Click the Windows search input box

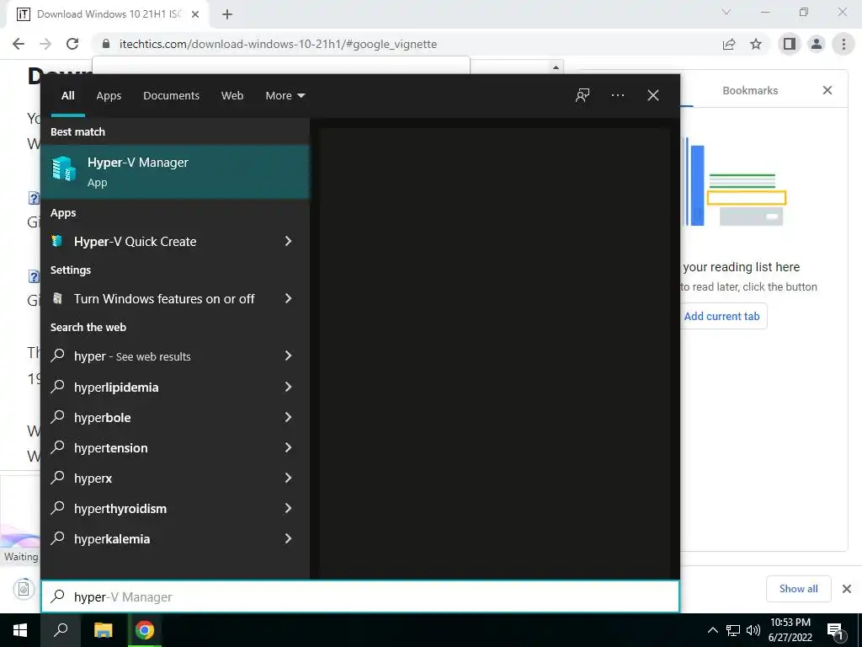(x=360, y=597)
